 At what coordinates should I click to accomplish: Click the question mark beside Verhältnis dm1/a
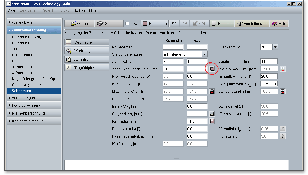click(282, 129)
